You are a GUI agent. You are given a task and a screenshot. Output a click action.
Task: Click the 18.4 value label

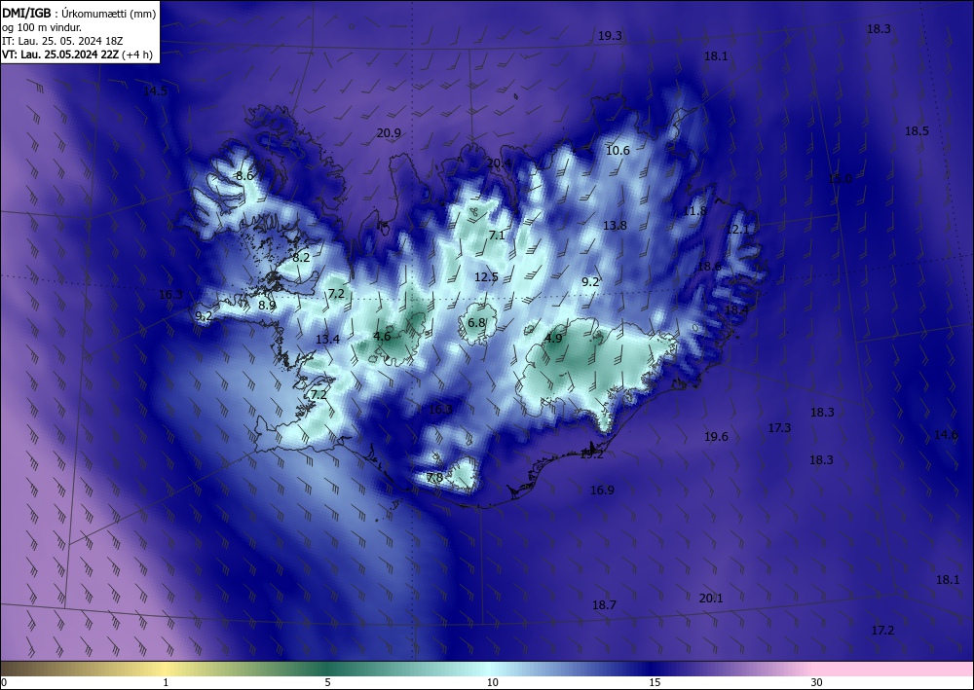736,309
